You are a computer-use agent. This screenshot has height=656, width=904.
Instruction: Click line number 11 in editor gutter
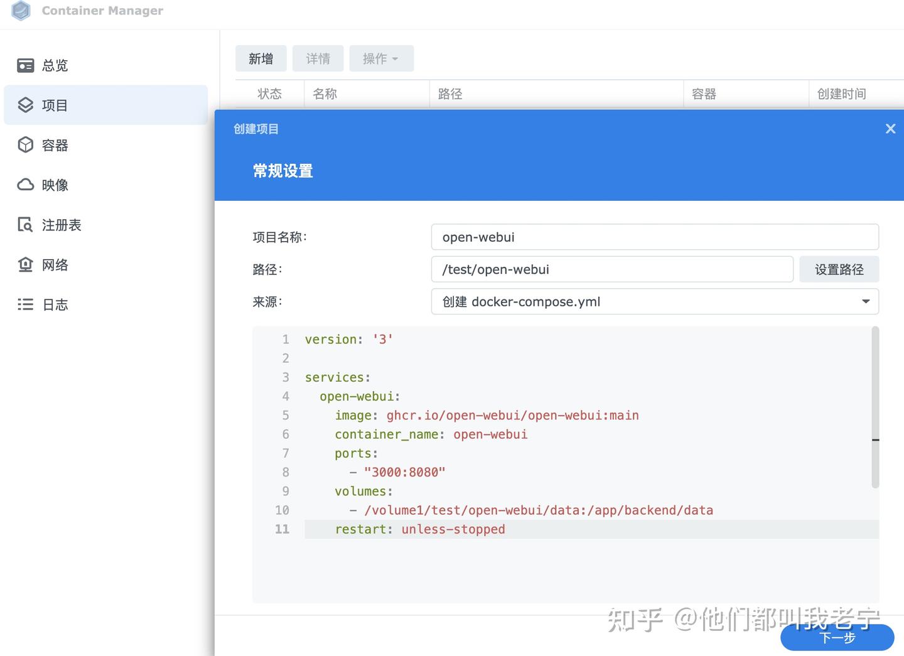coord(282,529)
